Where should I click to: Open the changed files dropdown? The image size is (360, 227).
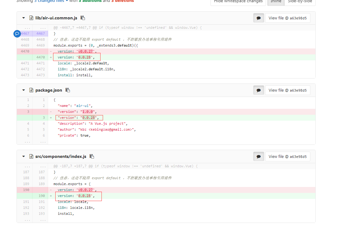click(x=51, y=1)
